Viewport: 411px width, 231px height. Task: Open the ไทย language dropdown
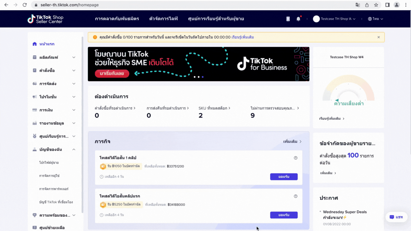point(375,19)
